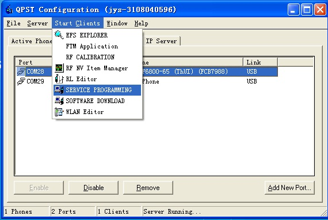Screen dimensions: 328x220
Task: Sort by the Port column header
Action: (34, 62)
